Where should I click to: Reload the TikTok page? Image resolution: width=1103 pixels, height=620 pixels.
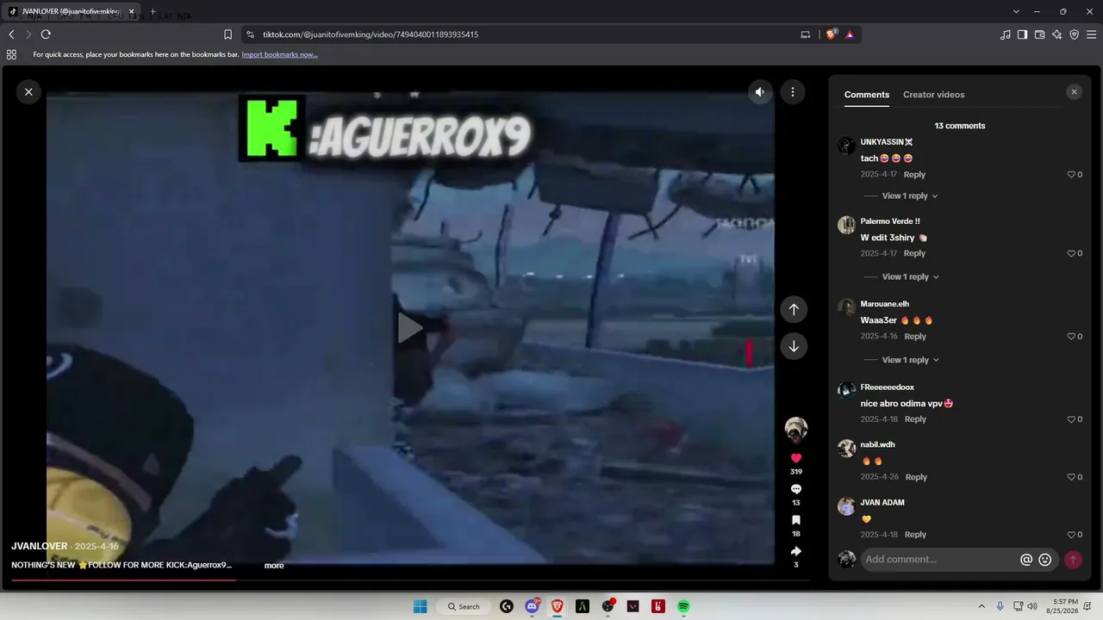[46, 34]
